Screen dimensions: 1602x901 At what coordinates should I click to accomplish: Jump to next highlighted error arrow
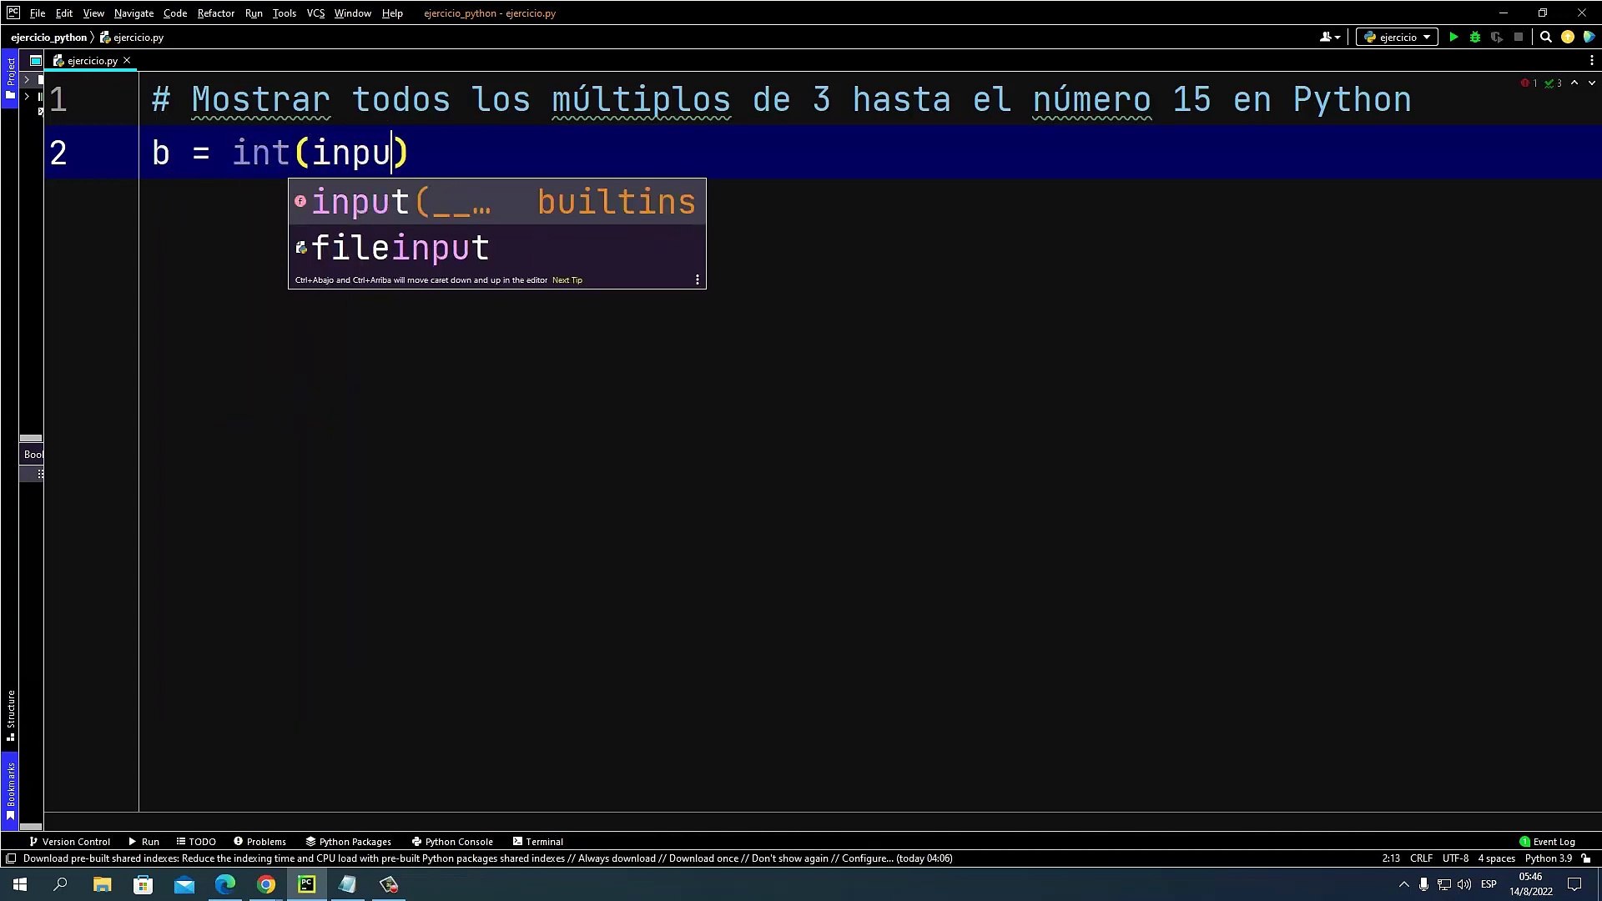point(1592,83)
